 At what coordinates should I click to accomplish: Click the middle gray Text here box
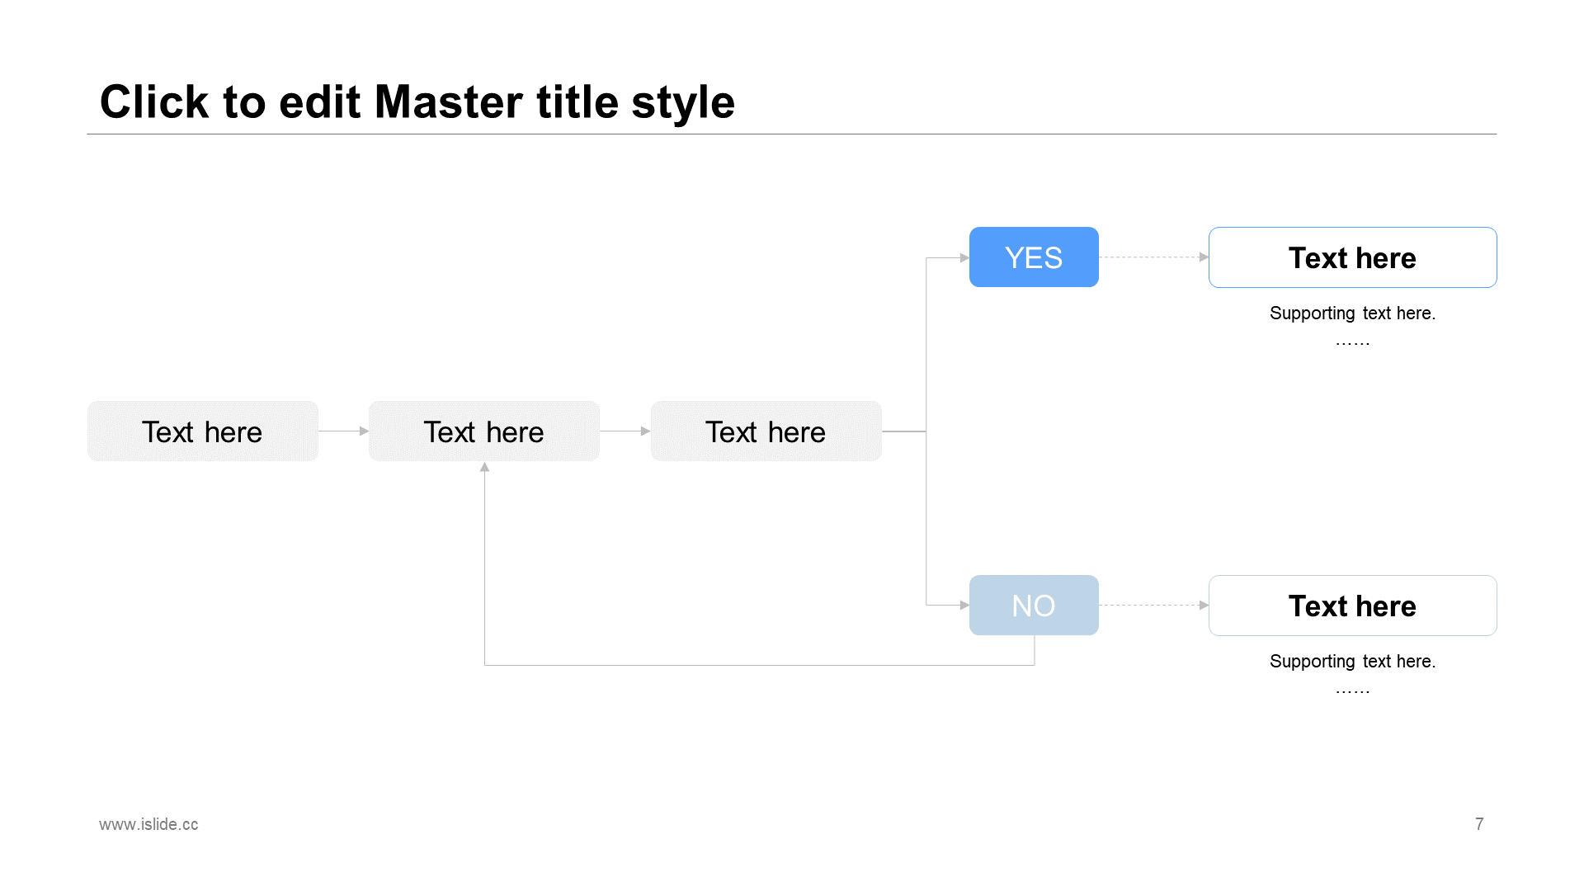click(484, 431)
